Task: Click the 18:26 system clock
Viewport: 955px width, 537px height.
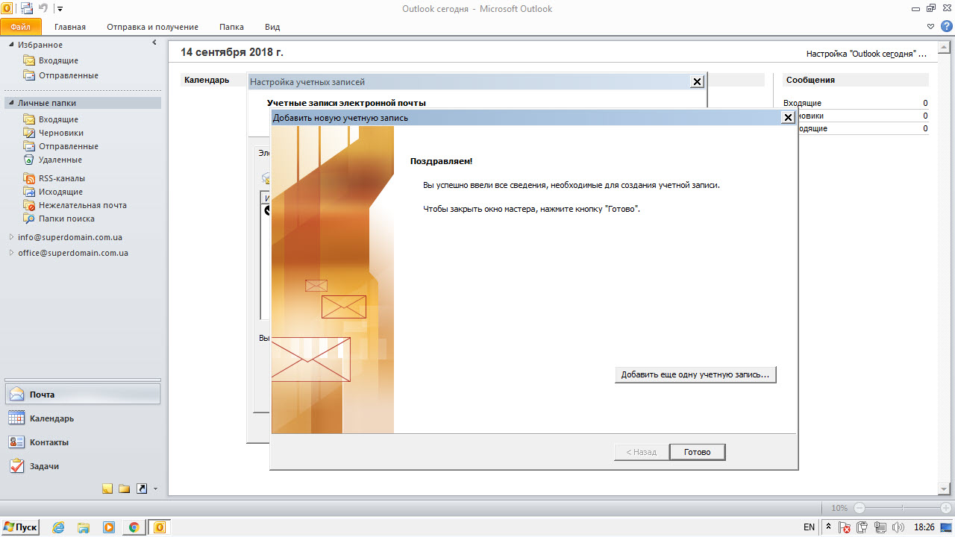Action: (924, 527)
